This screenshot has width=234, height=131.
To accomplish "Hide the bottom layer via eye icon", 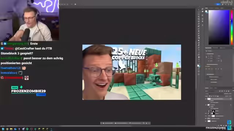I will pos(205,121).
